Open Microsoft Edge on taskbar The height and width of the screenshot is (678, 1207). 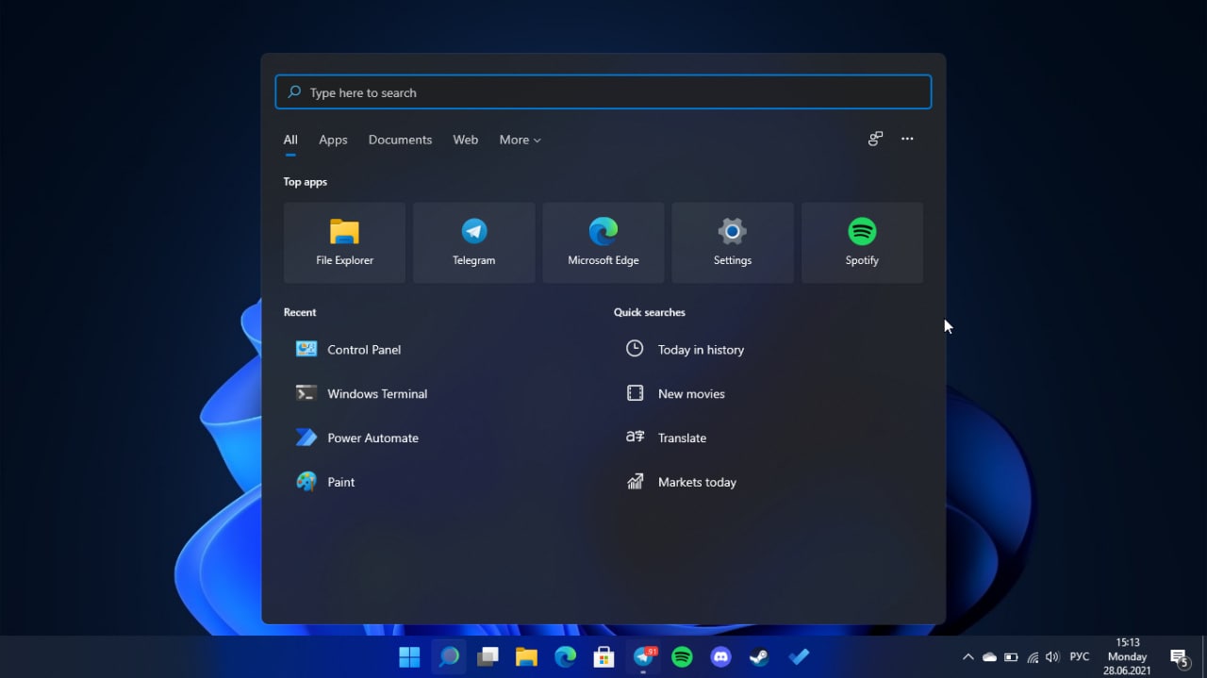coord(565,657)
